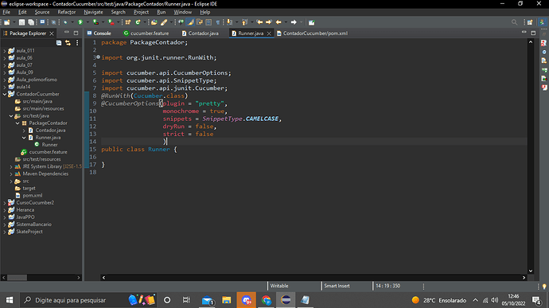Click the Save All toolbar icon
The image size is (549, 308).
[31, 22]
